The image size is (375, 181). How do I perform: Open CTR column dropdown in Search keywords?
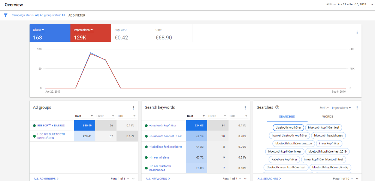tap(247, 116)
